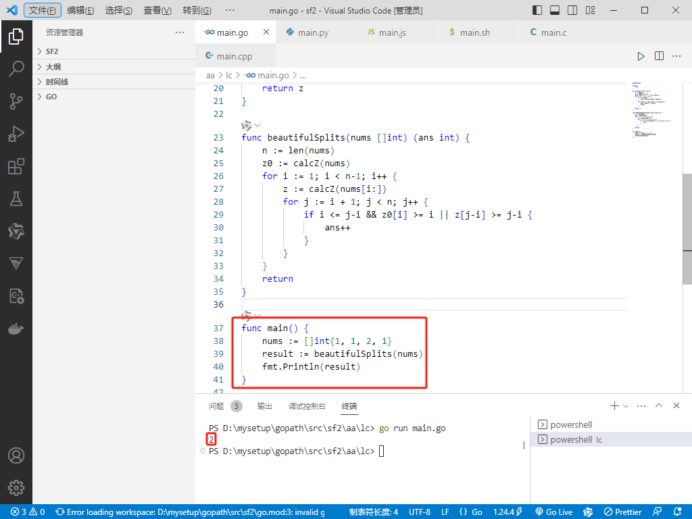This screenshot has width=692, height=519.
Task: Toggle secondary sidebar layout icon
Action: [x=572, y=10]
